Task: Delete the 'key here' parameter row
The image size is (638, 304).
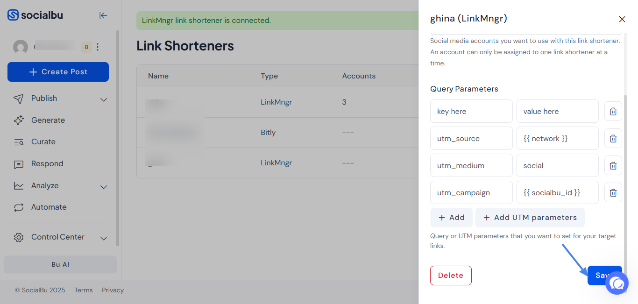Action: pyautogui.click(x=613, y=111)
